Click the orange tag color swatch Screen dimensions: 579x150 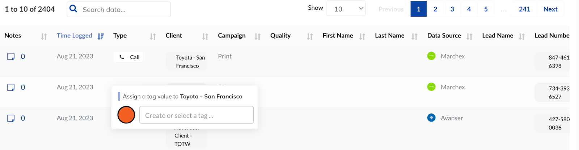[126, 115]
